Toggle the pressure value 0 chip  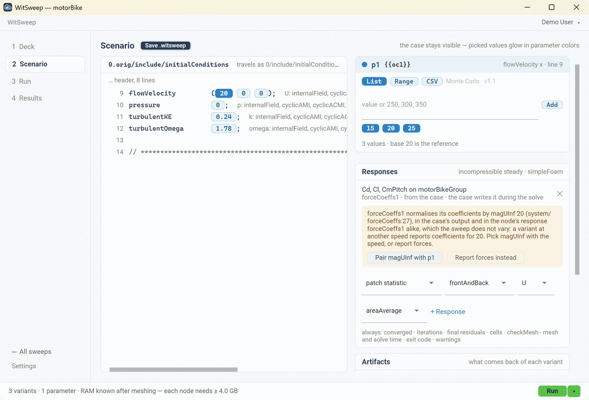click(x=218, y=105)
